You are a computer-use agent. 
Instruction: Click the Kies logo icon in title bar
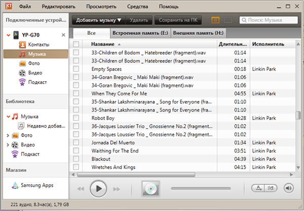pyautogui.click(x=9, y=6)
